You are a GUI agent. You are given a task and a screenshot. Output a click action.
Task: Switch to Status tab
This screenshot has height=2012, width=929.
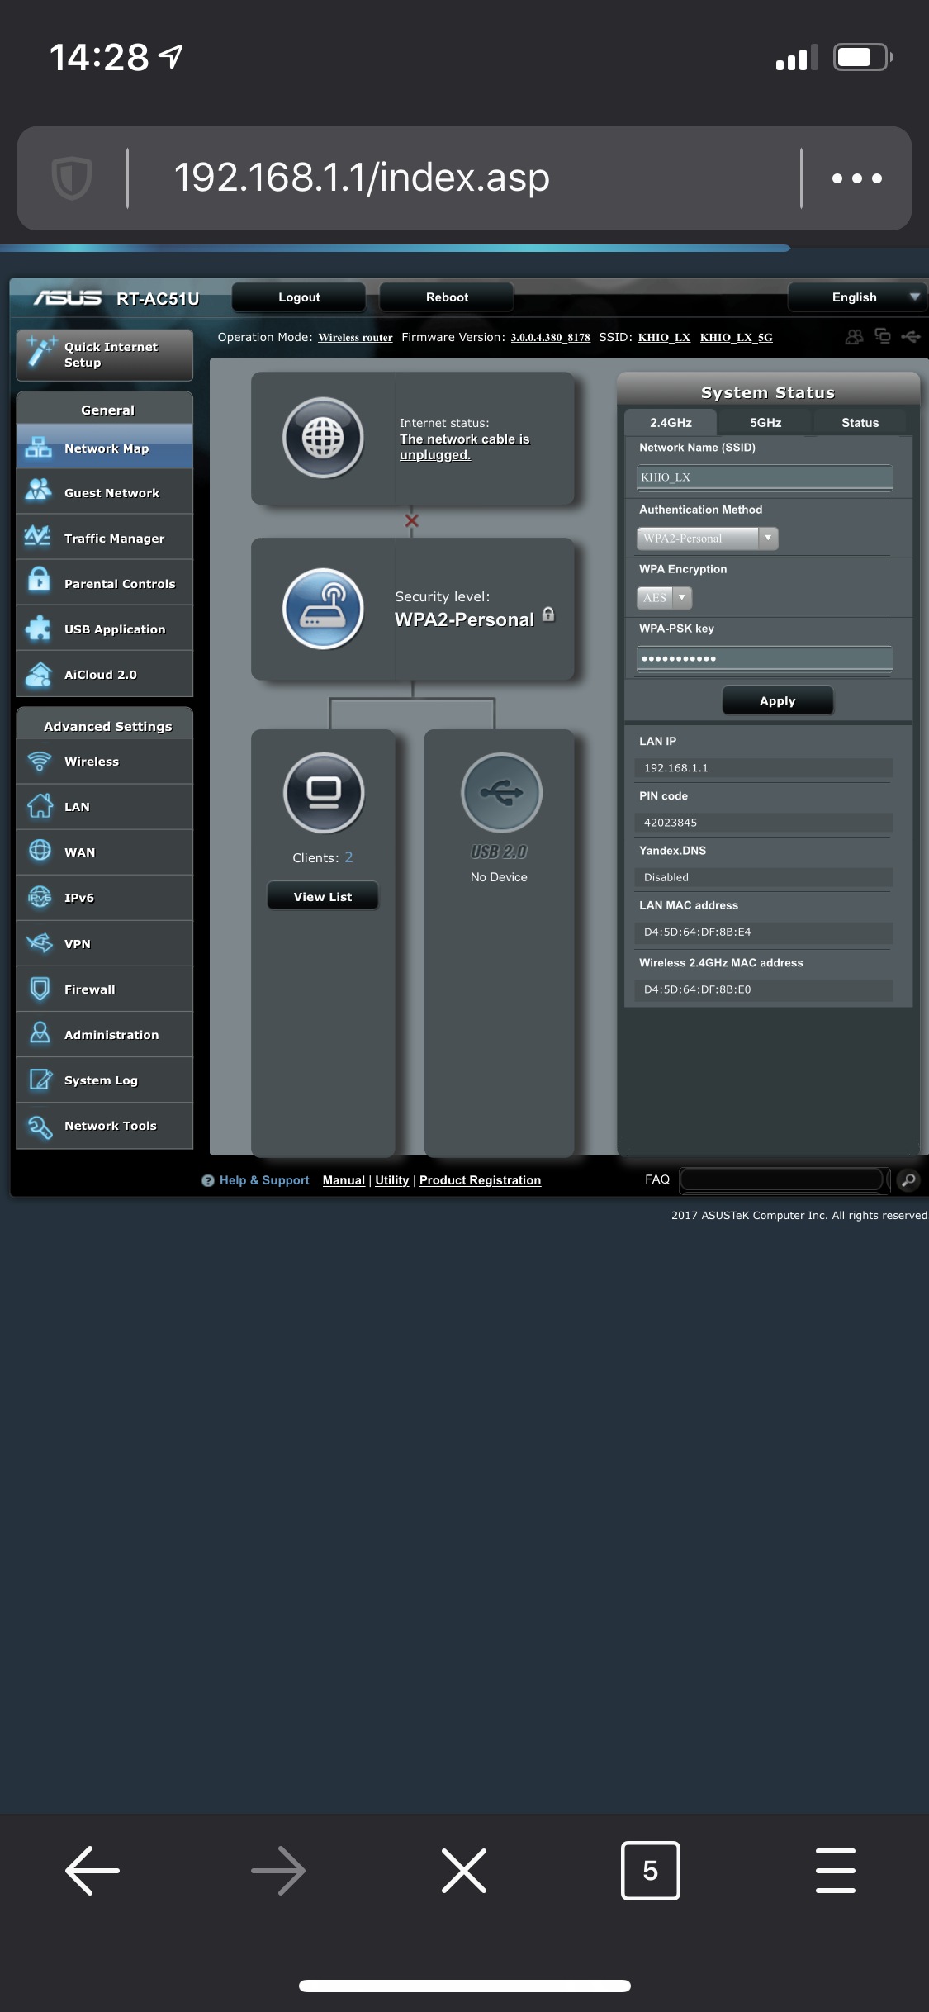coord(860,422)
